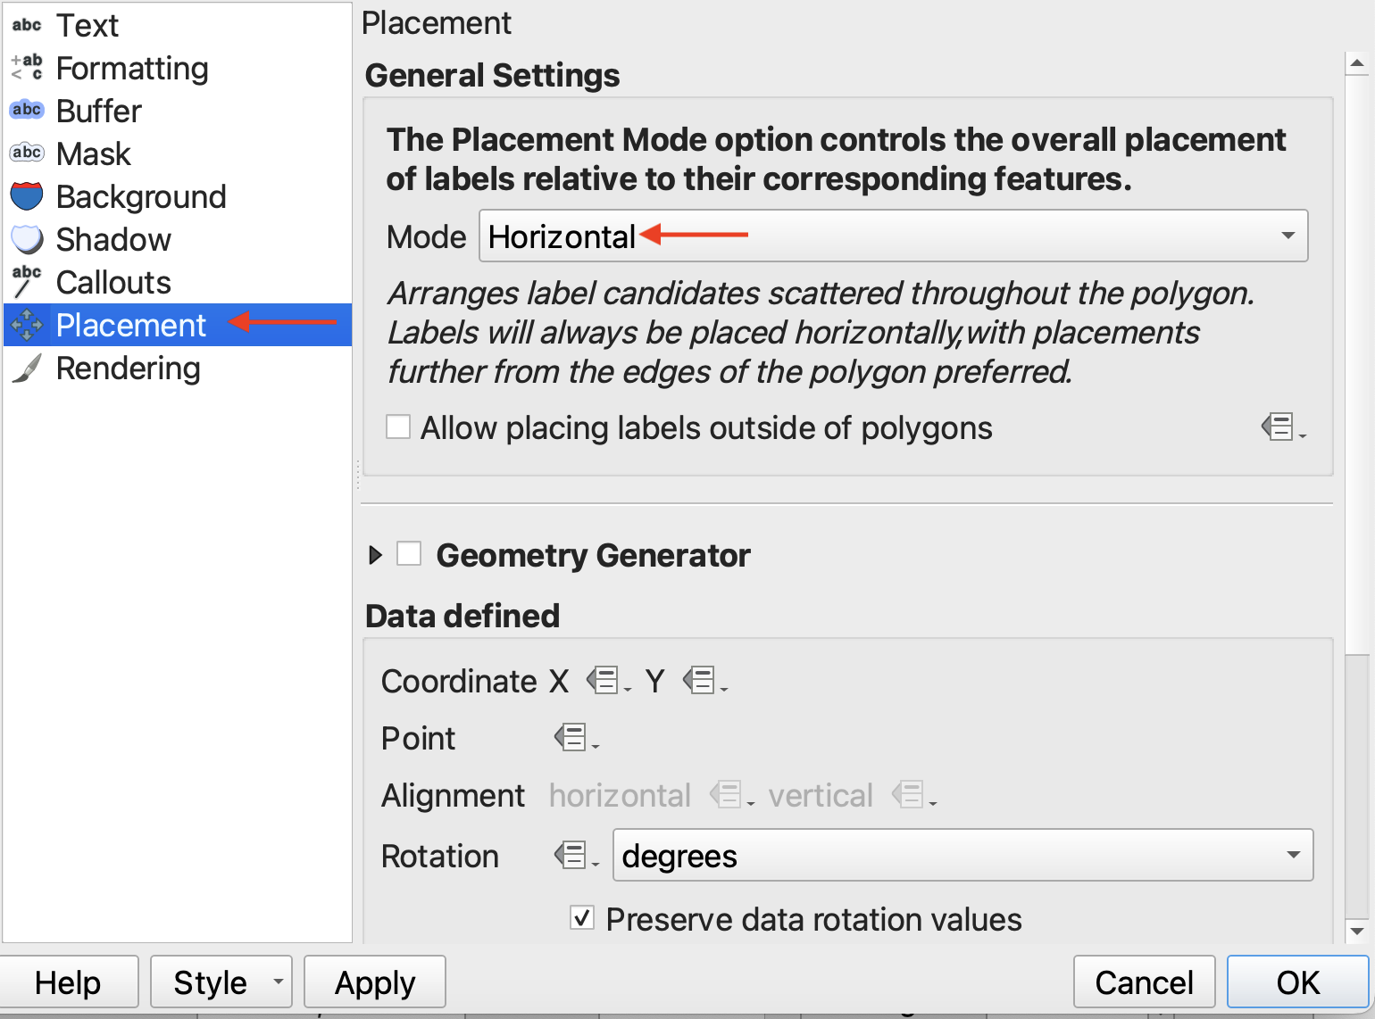This screenshot has height=1019, width=1375.
Task: Click data-defined override icon for Coordinate X
Action: pyautogui.click(x=605, y=682)
